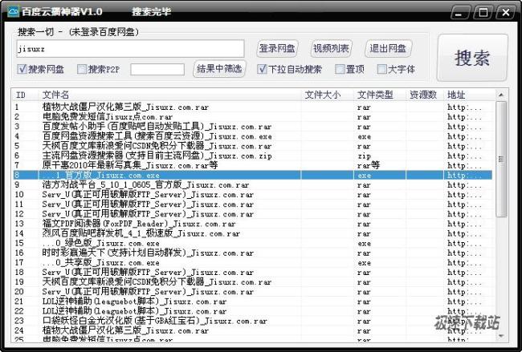Click the 登录网盘 button
The width and height of the screenshot is (522, 352).
277,49
